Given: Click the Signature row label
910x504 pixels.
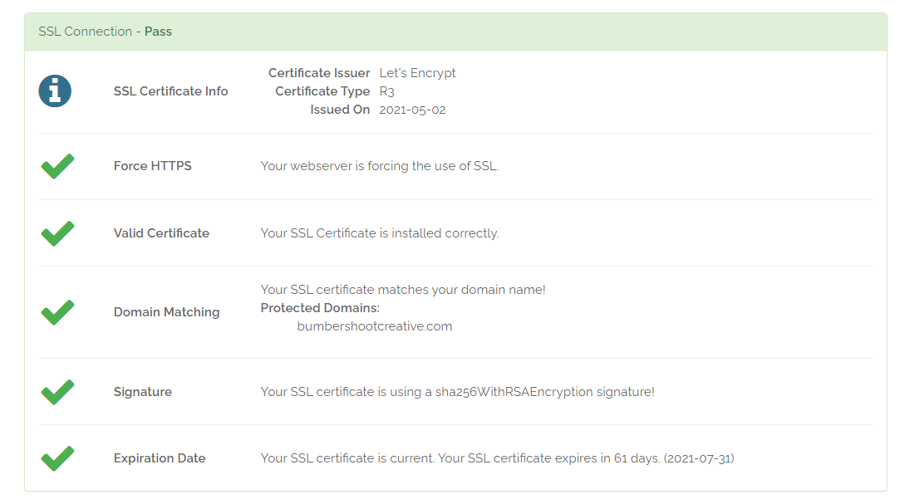Looking at the screenshot, I should 142,392.
